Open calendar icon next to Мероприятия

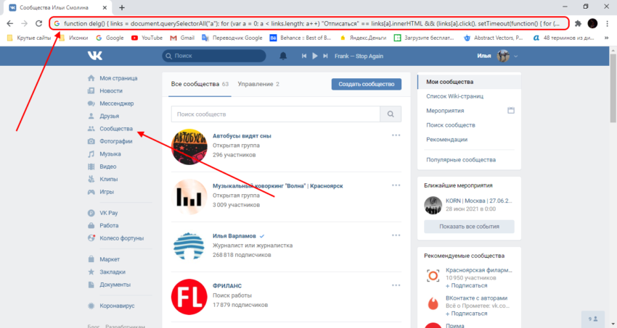[x=511, y=111]
